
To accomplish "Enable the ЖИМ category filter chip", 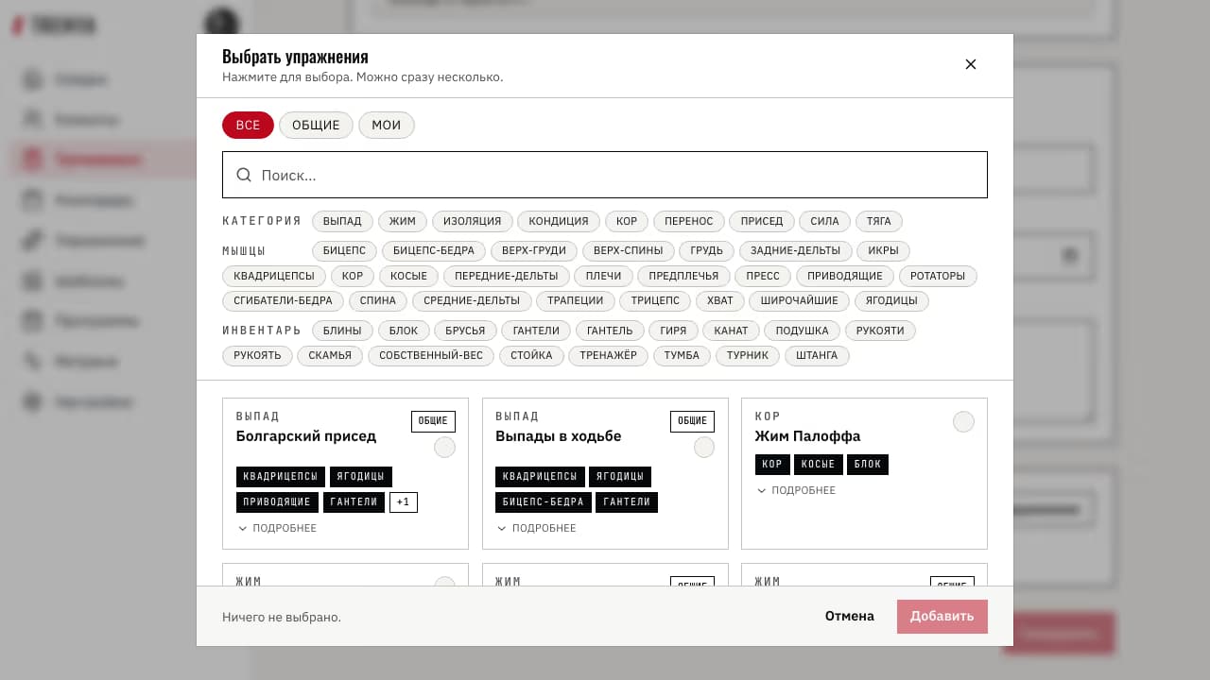I will [x=403, y=221].
